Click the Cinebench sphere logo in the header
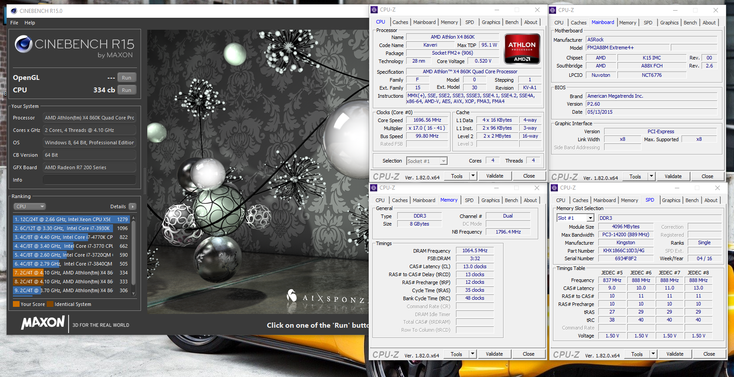The width and height of the screenshot is (734, 377). (x=24, y=44)
